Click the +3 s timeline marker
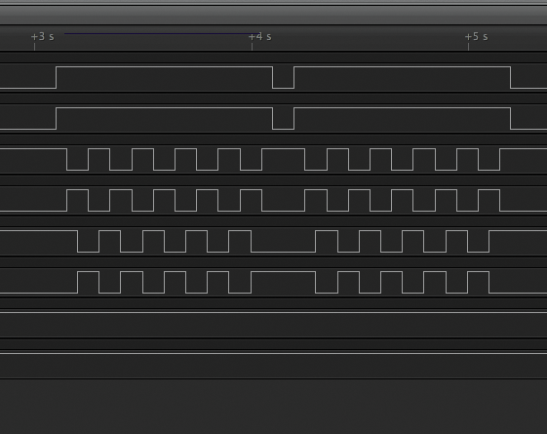Image resolution: width=547 pixels, height=434 pixels. (x=43, y=37)
